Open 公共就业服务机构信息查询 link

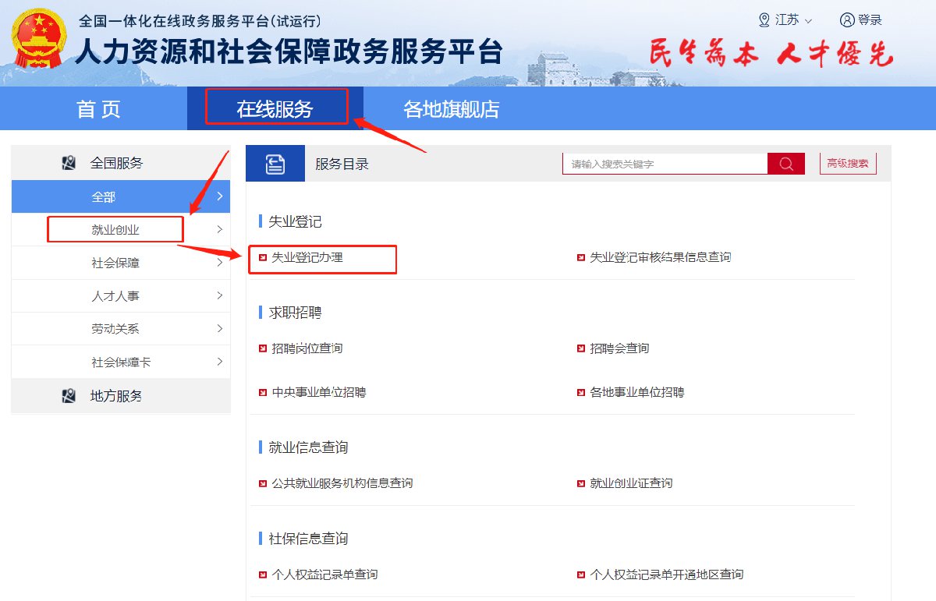(x=342, y=483)
